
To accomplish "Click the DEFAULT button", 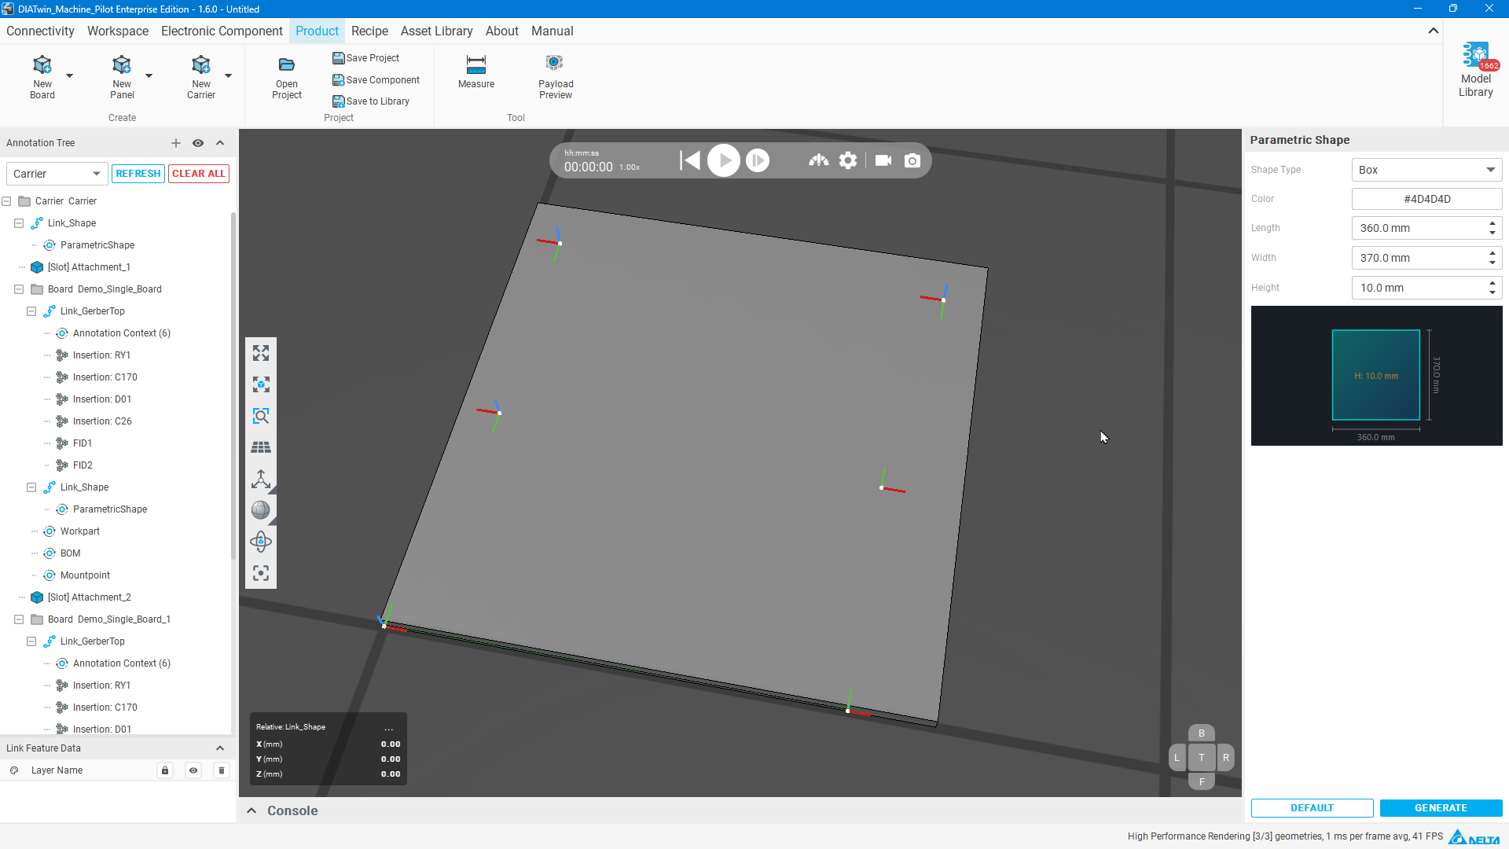I will (1313, 808).
